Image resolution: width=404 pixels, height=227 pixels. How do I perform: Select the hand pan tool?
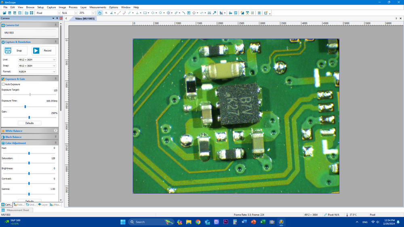pyautogui.click(x=100, y=13)
